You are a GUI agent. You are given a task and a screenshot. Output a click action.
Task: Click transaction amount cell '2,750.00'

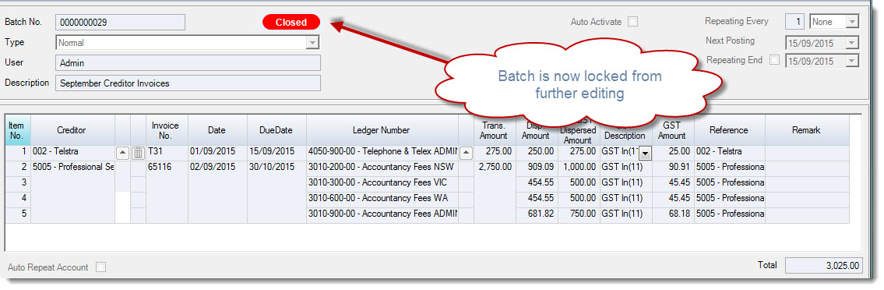pyautogui.click(x=495, y=168)
